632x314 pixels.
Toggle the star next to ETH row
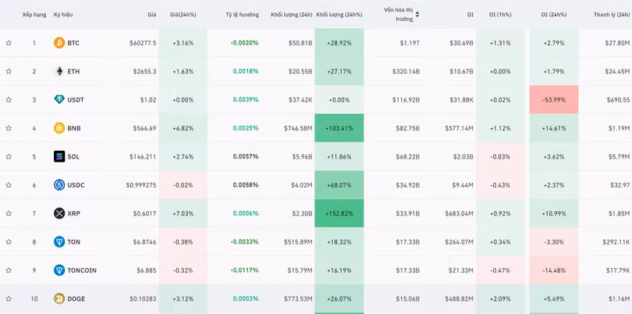point(9,71)
